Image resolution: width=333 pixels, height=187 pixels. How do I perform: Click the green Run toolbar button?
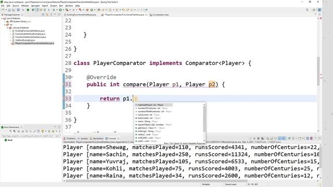click(60, 10)
